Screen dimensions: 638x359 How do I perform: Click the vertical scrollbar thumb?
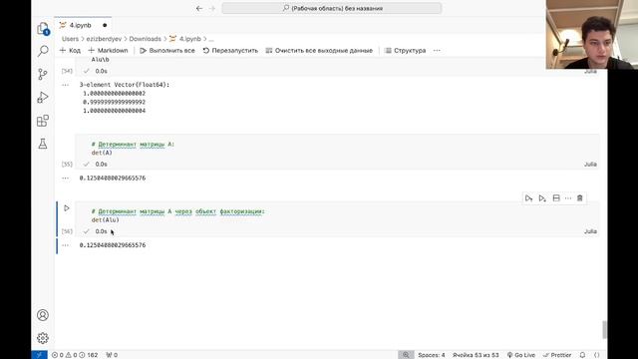point(604,329)
